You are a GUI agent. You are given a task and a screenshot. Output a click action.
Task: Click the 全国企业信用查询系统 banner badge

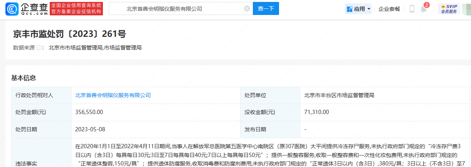point(77,9)
